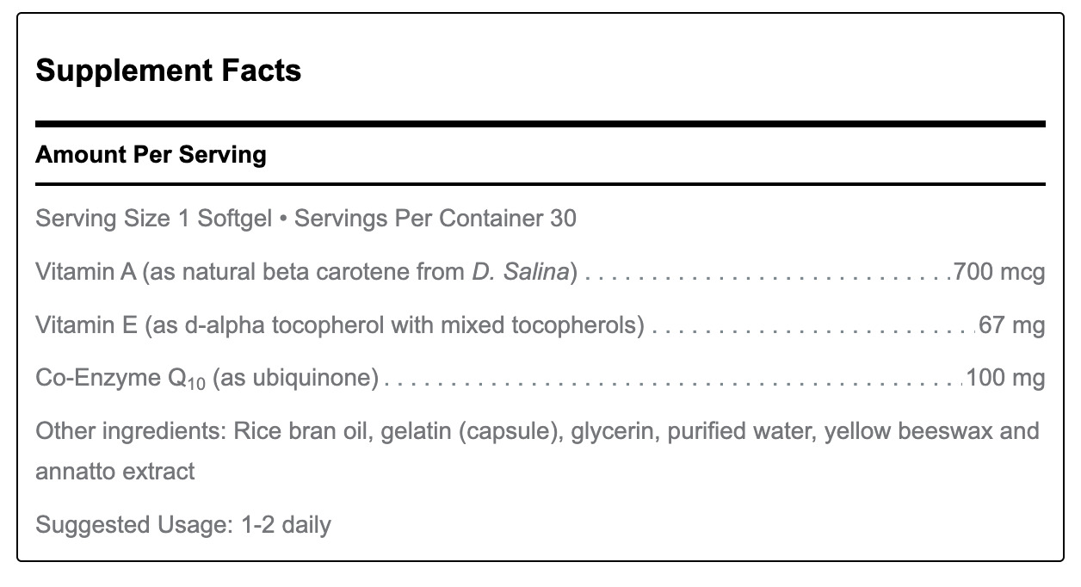Click Servings Per Container 30 text

435,219
